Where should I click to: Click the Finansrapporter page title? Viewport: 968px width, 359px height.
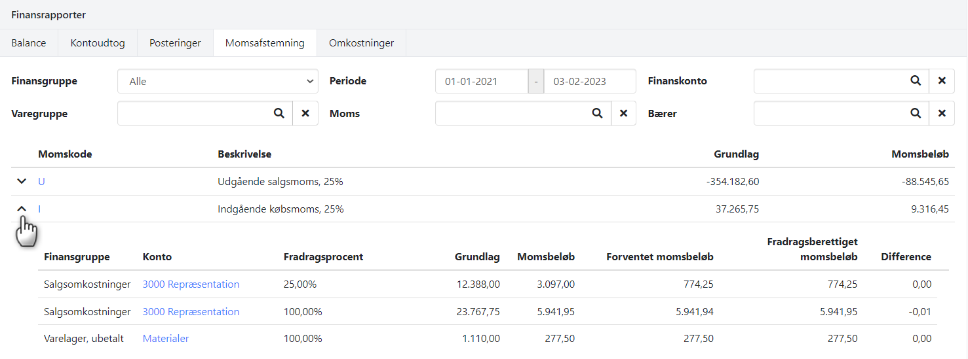[x=48, y=14]
